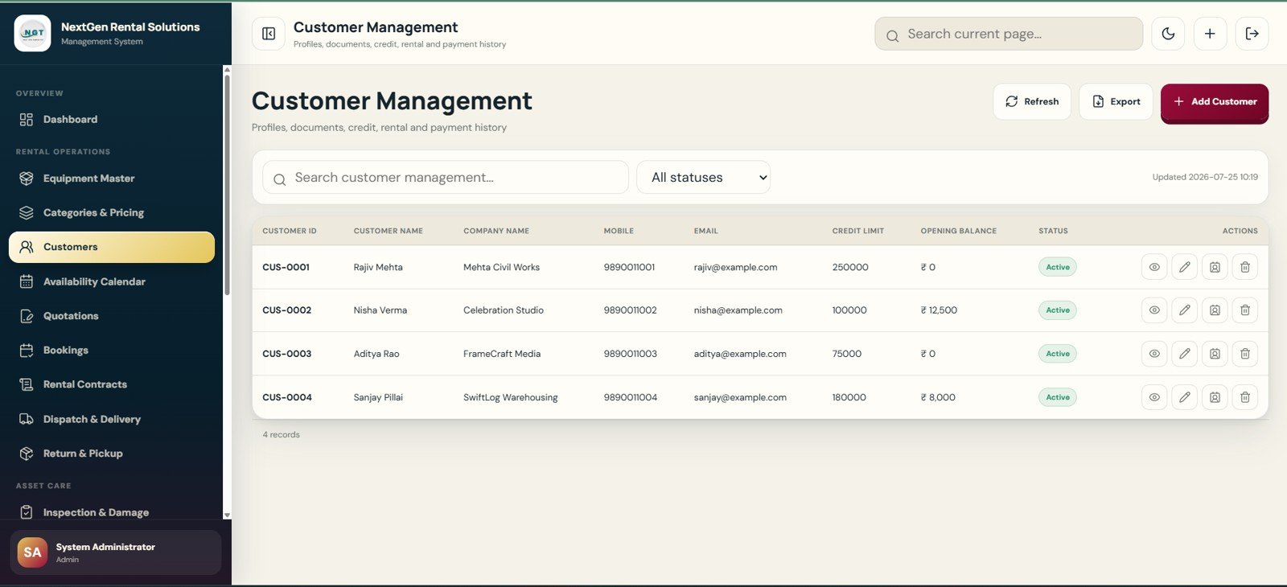
Task: Open Quotations in the sidebar
Action: pos(112,316)
